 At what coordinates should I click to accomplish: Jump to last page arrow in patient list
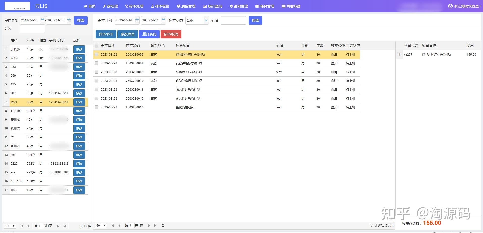coord(65,226)
